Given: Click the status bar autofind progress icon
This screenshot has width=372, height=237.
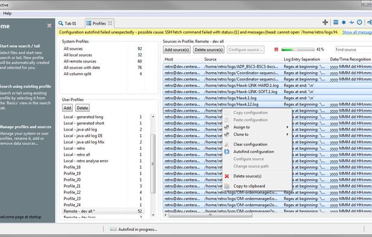Looking at the screenshot, I should pos(113,229).
